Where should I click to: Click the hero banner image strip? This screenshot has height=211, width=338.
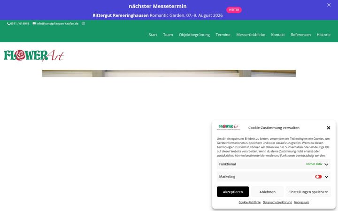[169, 73]
